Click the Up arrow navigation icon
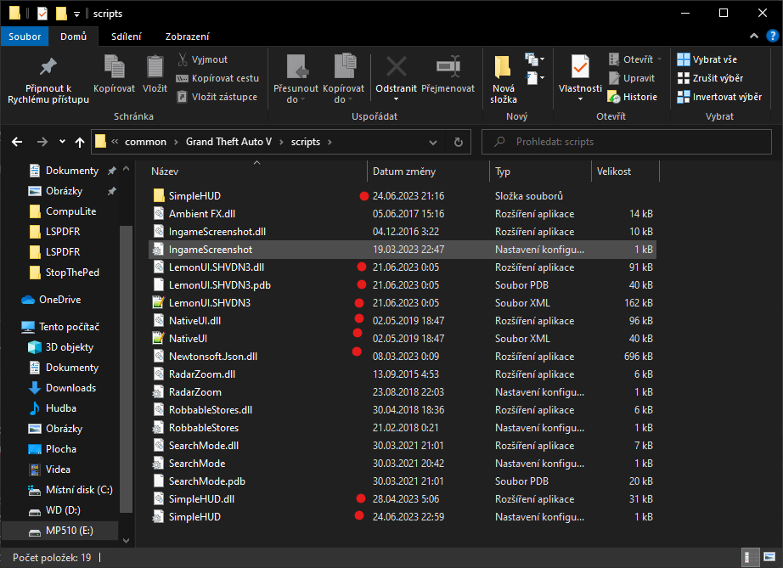 (80, 142)
